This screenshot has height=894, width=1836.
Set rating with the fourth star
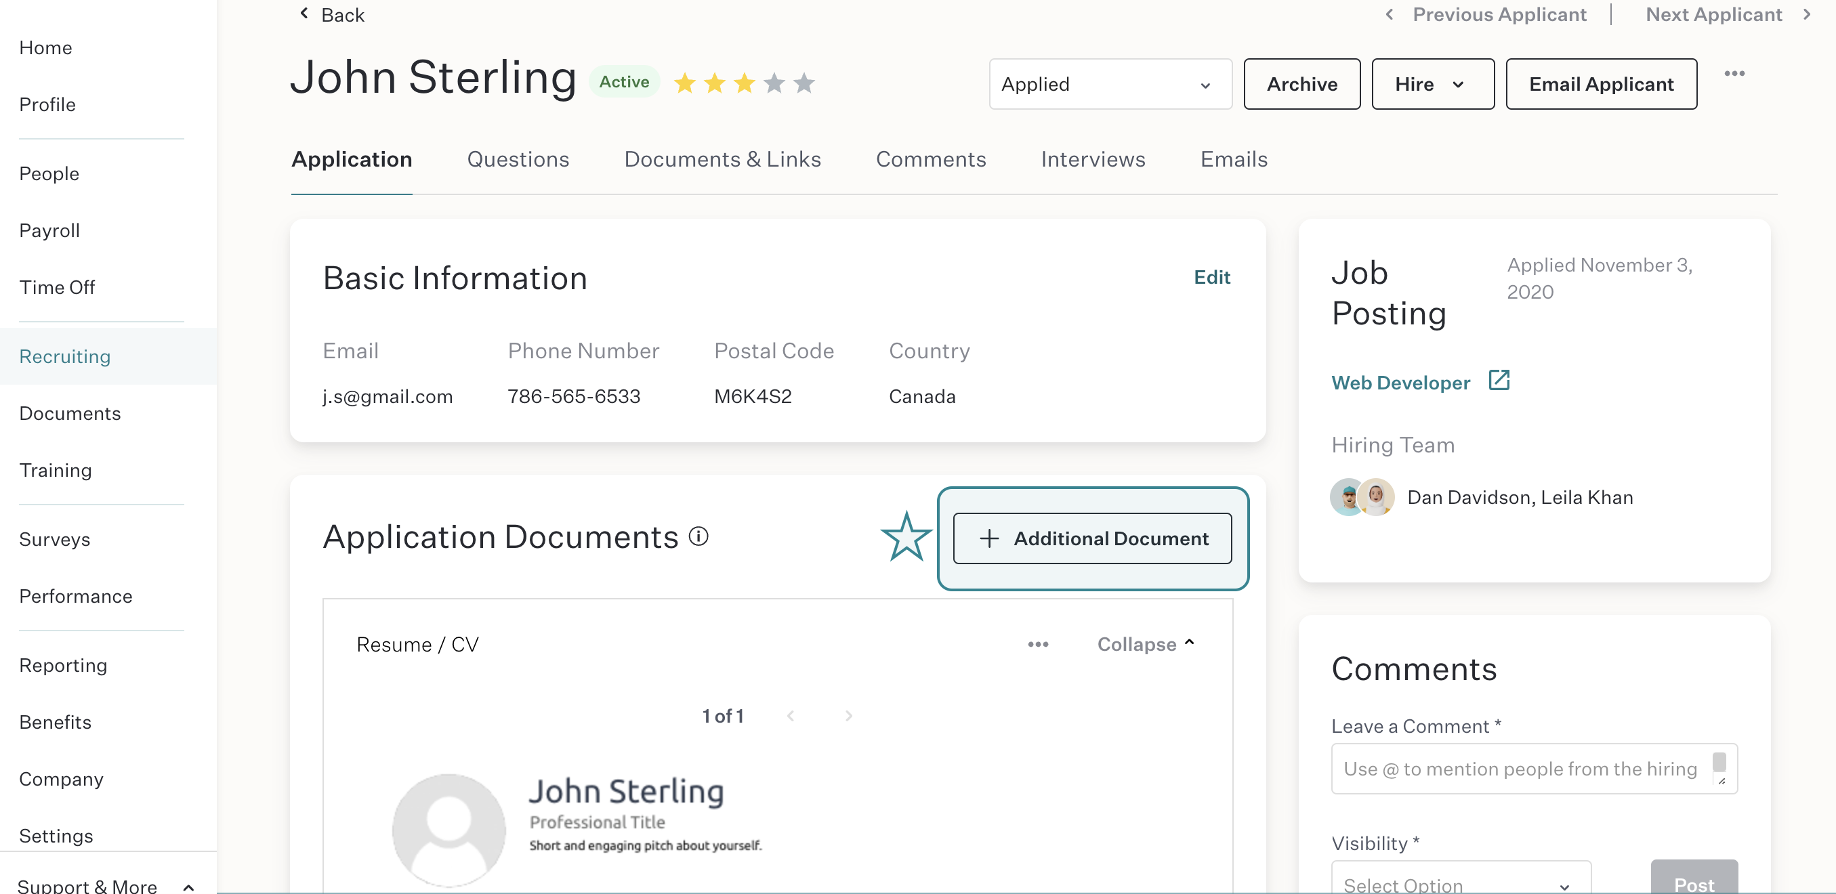coord(775,83)
